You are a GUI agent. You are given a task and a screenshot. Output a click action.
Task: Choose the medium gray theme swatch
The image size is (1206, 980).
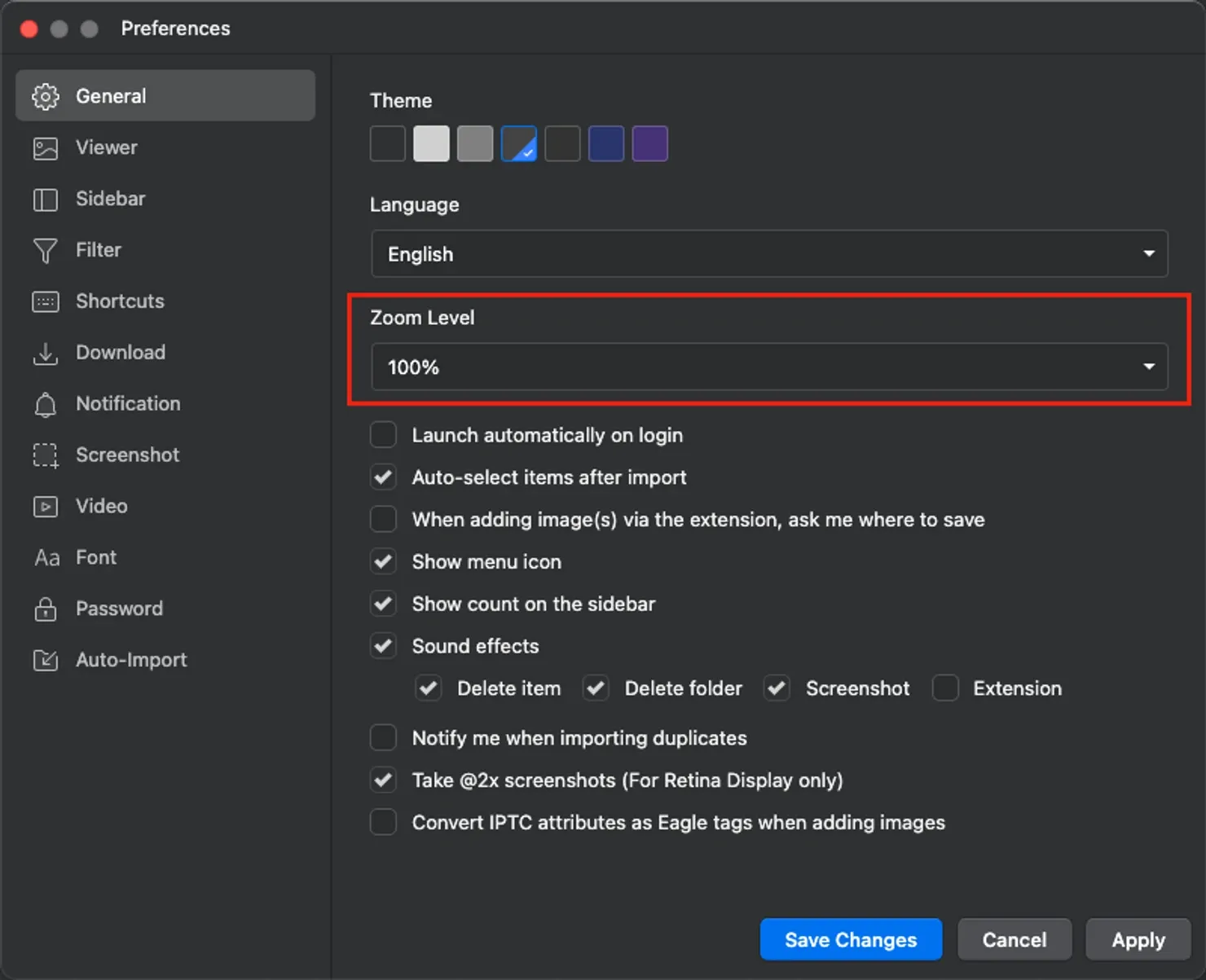tap(475, 144)
